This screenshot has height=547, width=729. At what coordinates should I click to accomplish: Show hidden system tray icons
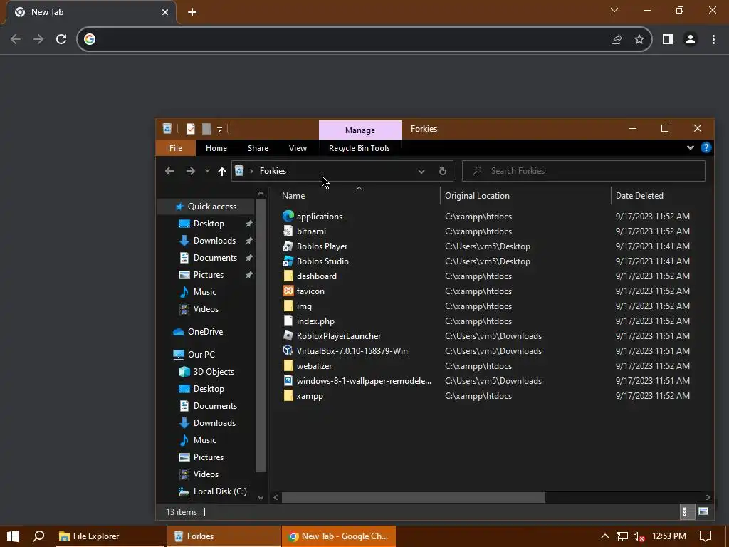coord(605,536)
